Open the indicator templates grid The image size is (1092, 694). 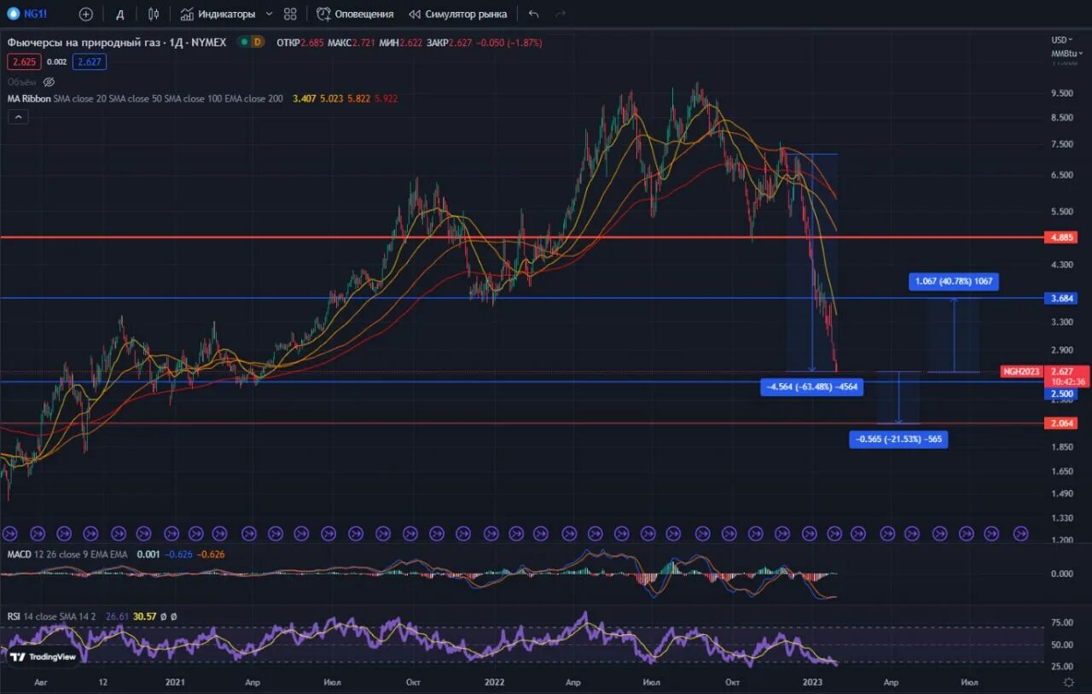pos(290,14)
